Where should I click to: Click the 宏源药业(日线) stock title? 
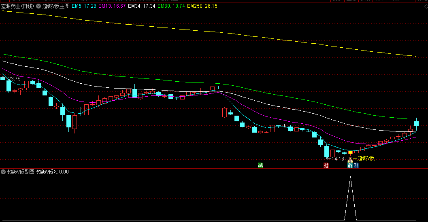click(x=17, y=6)
